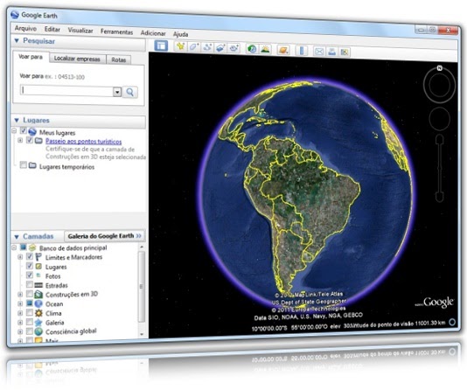Collapse the Banco de dados principal node
Viewport: 467px width, 390px height.
(x=14, y=247)
